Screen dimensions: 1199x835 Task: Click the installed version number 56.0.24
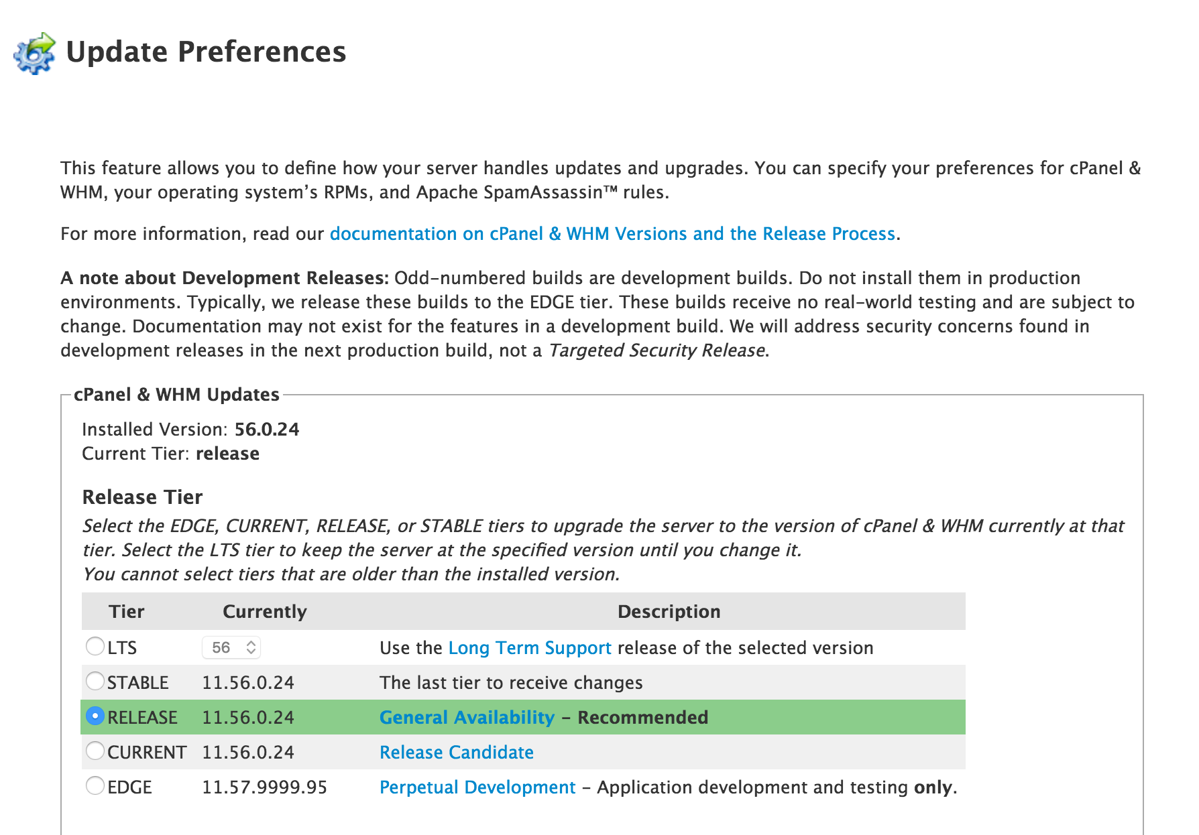(267, 430)
